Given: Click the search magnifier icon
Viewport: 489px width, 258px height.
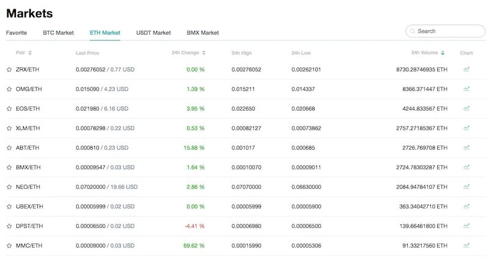Looking at the screenshot, I should tap(412, 31).
